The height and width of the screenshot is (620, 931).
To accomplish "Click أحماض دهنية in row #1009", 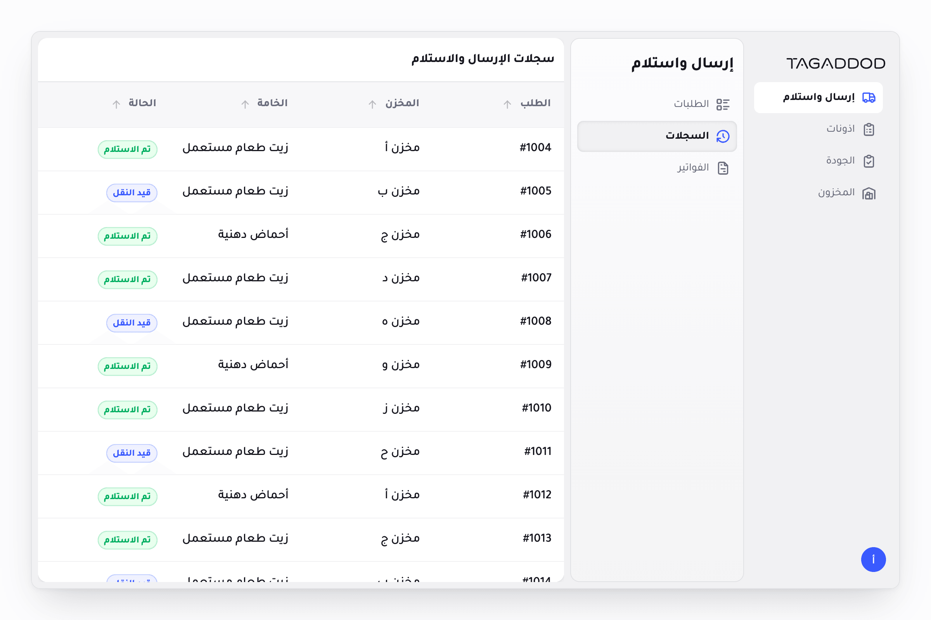I will tap(253, 365).
